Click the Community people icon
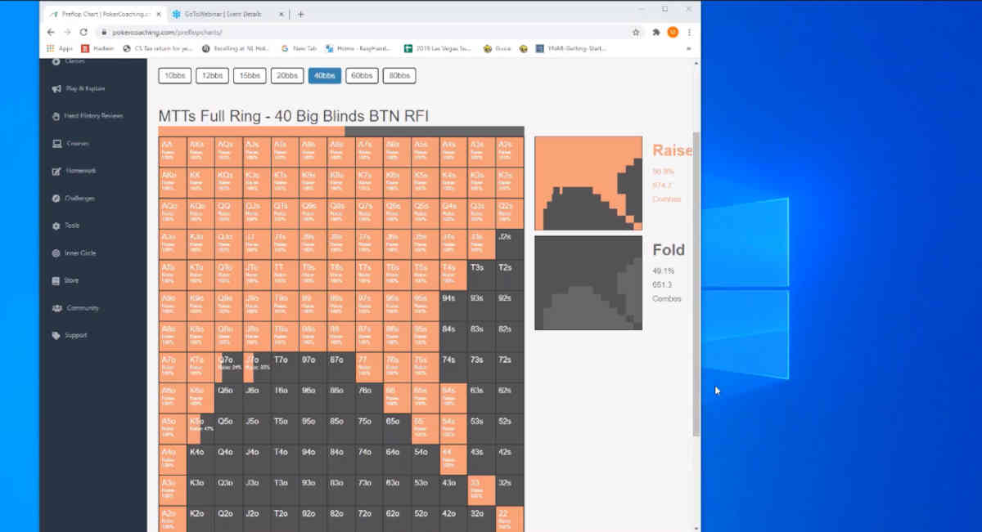Viewport: 982px width, 532px height. [56, 308]
